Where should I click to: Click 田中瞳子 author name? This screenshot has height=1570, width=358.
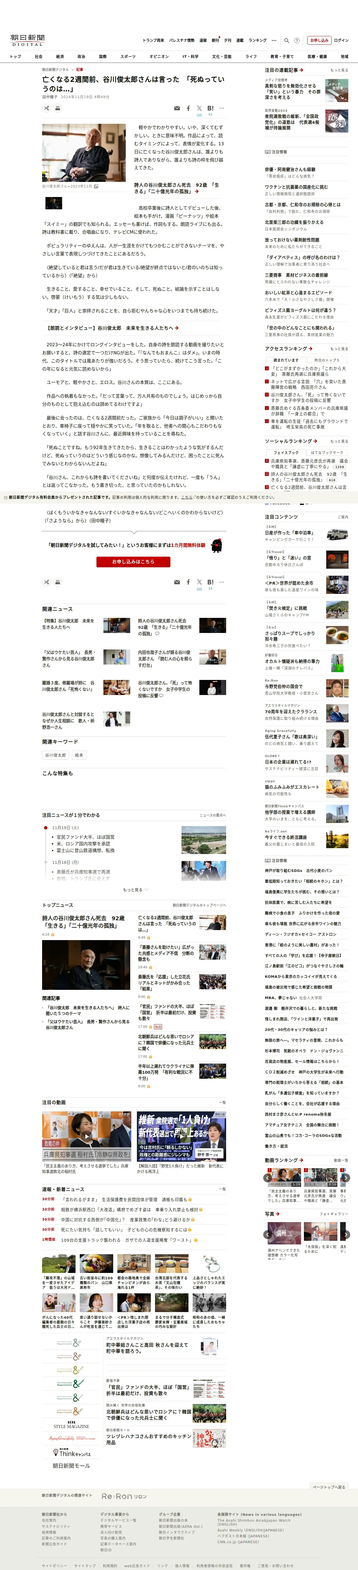pyautogui.click(x=50, y=97)
